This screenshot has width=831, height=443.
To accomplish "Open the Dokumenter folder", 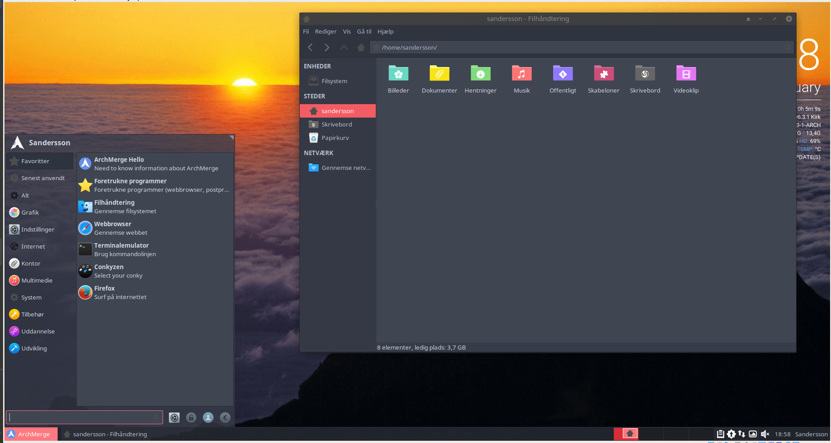I will [x=439, y=80].
